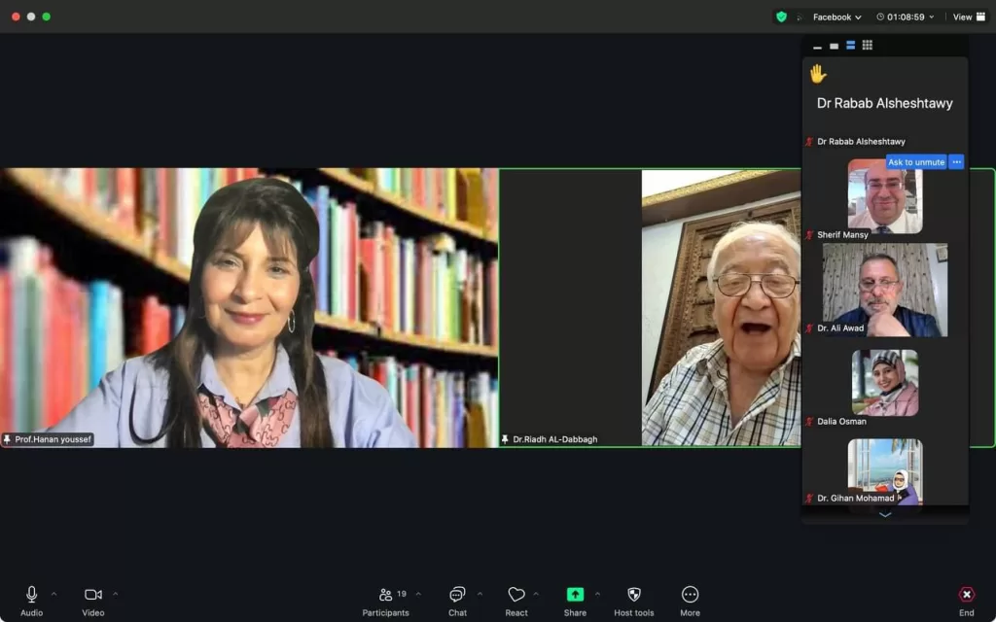Viewport: 996px width, 622px height.
Task: Open the More options menu
Action: (x=690, y=595)
